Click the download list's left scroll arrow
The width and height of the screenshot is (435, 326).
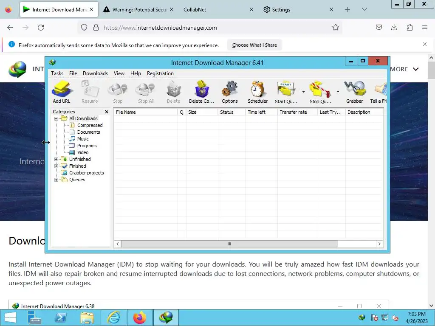coord(117,244)
